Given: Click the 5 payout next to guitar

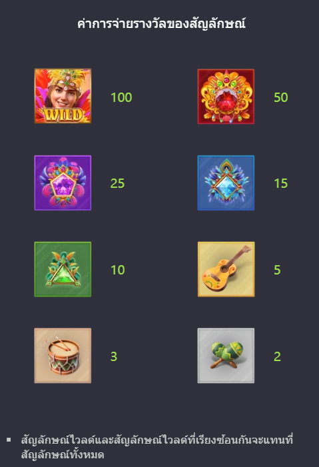Looking at the screenshot, I should coord(277,270).
